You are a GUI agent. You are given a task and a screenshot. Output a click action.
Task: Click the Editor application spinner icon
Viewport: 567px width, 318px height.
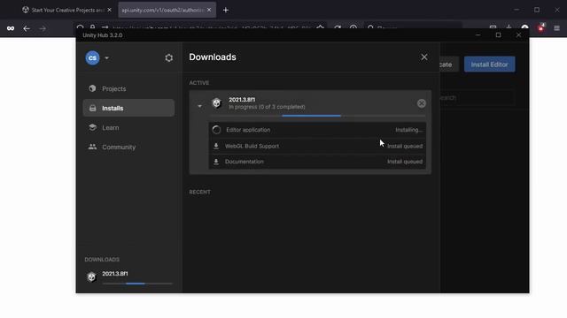point(216,130)
